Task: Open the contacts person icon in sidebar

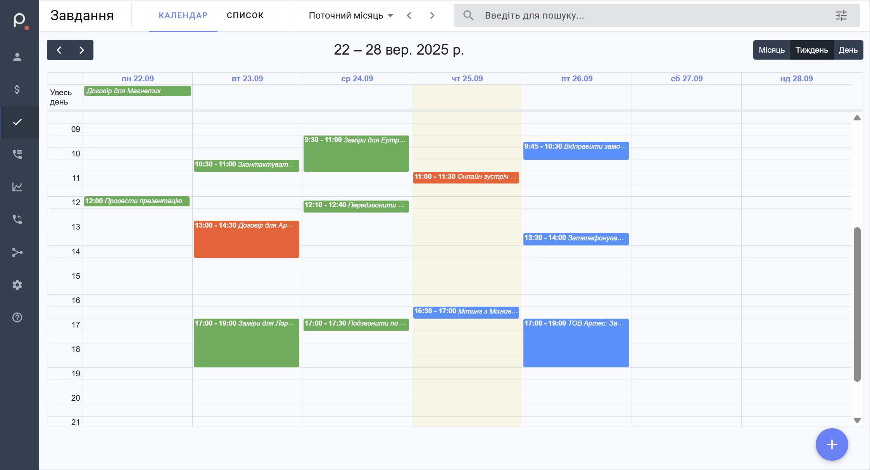Action: point(17,57)
